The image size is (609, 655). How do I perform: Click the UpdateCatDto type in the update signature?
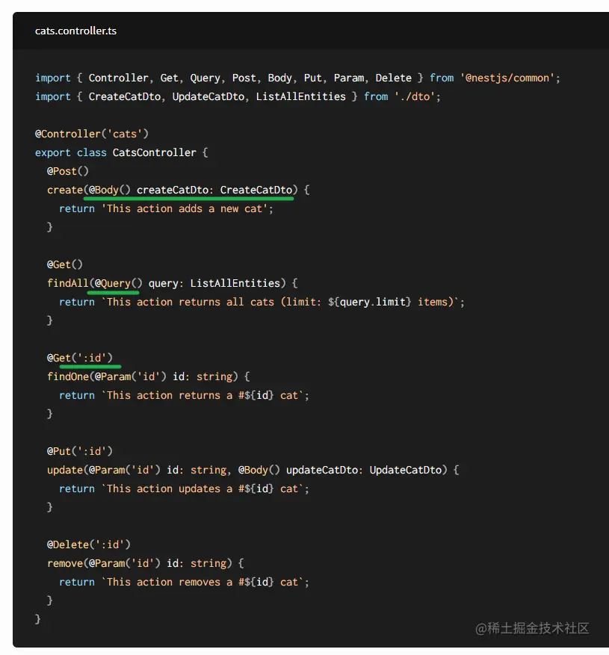(x=406, y=471)
